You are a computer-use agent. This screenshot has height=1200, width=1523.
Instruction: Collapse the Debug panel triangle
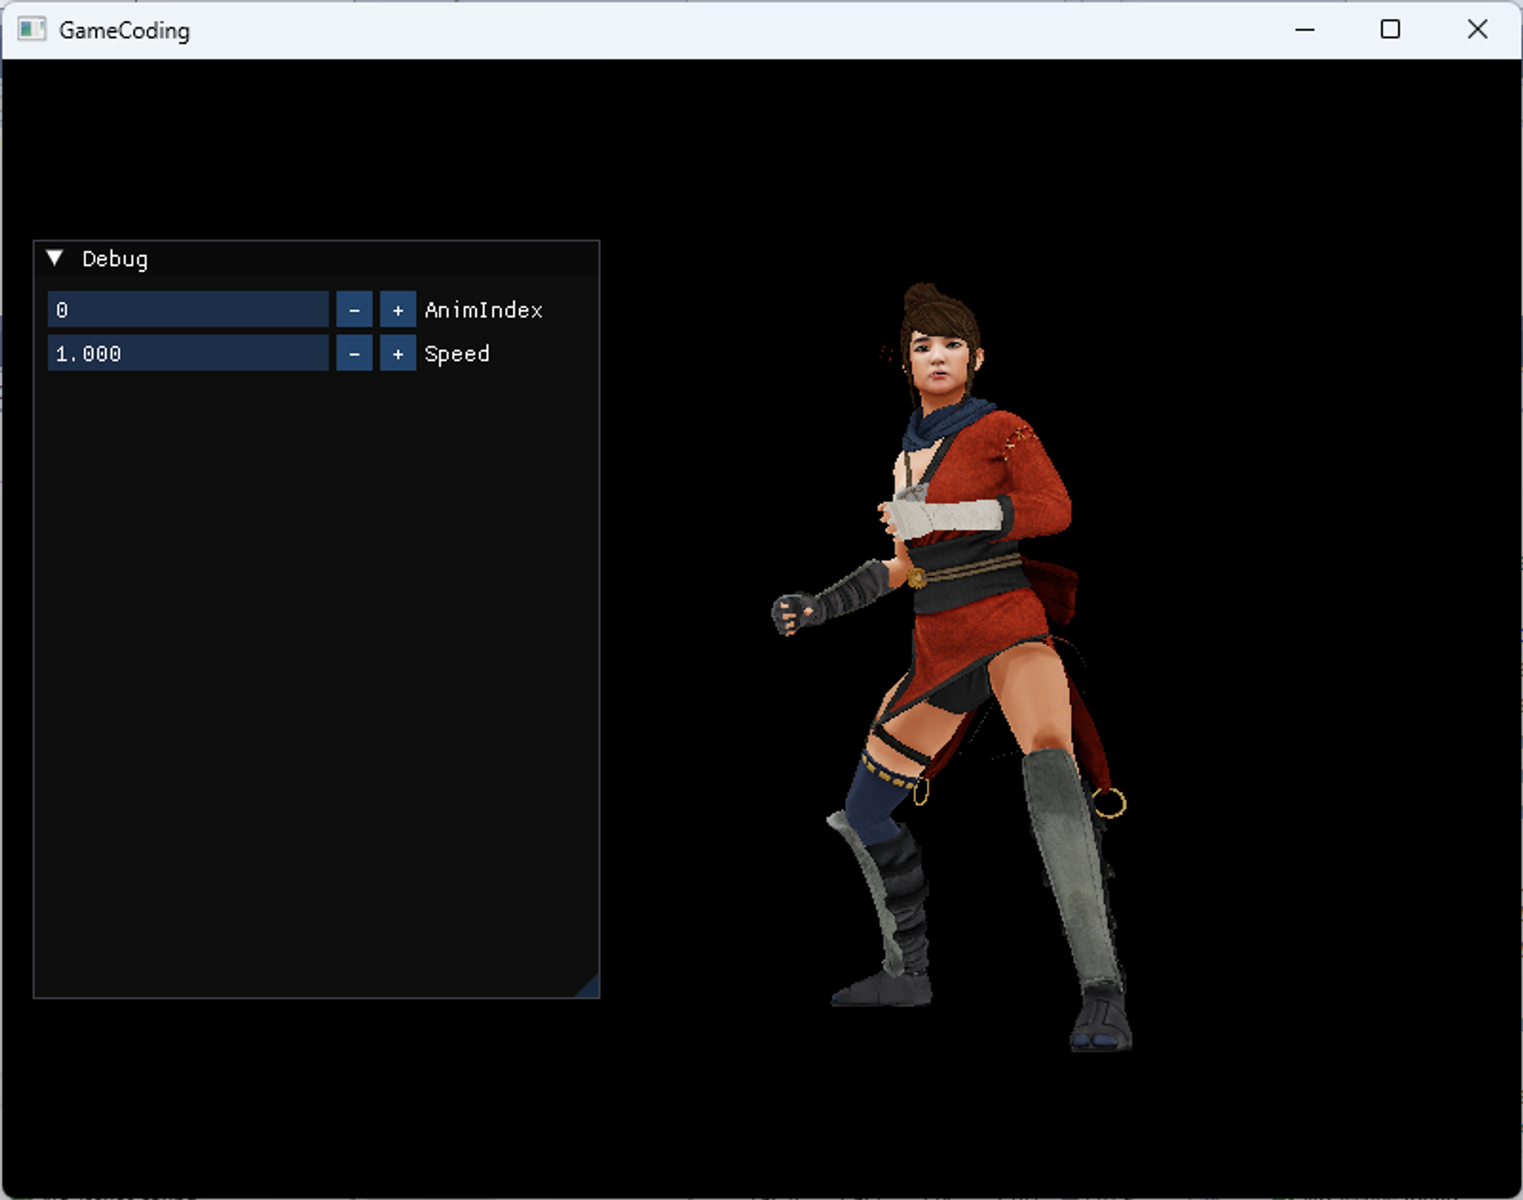55,258
